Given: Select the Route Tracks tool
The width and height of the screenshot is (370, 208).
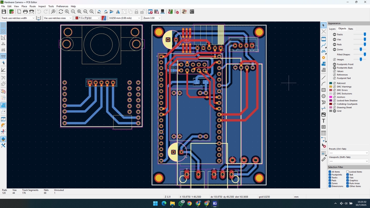Looking at the screenshot, I should click(324, 45).
